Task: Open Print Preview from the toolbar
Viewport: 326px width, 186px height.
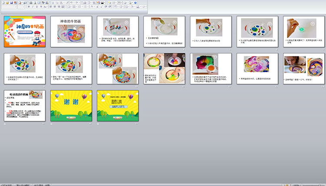Action: (x=35, y=3)
